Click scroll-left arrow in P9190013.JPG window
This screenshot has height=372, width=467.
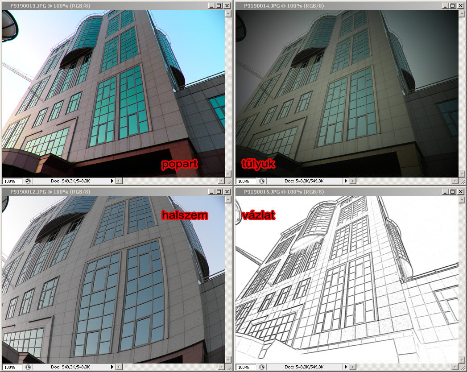[119, 181]
